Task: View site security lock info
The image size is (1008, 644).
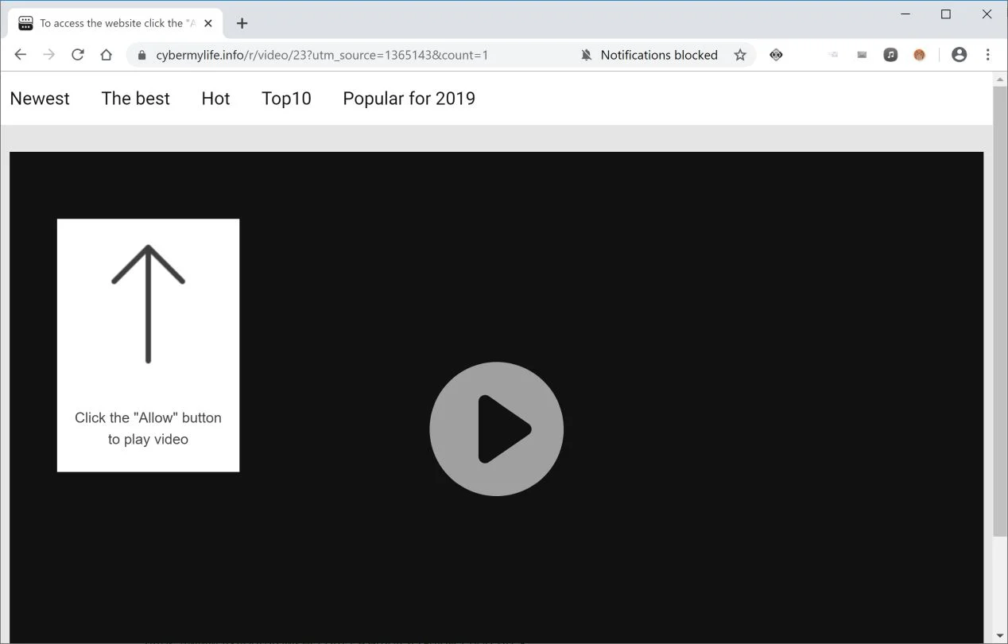Action: [142, 55]
